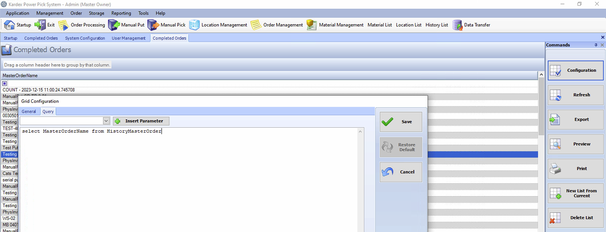Open Order Management notepad icon
606x232 pixels.
tap(256, 25)
